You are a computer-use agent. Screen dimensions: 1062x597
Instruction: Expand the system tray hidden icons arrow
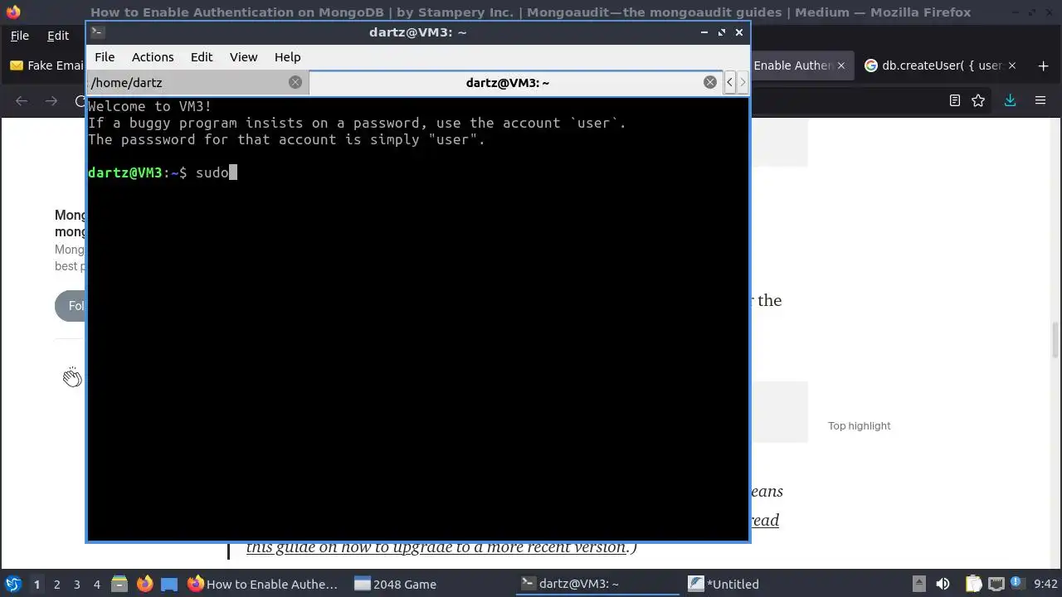[918, 584]
